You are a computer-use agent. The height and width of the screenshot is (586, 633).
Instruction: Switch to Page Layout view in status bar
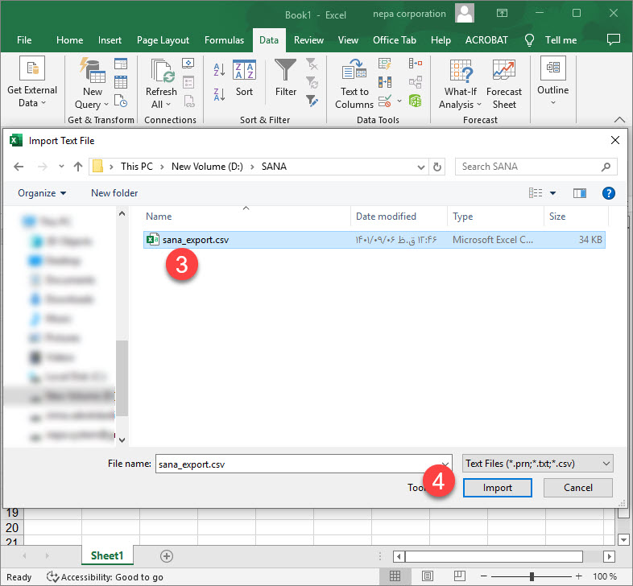[x=427, y=576]
